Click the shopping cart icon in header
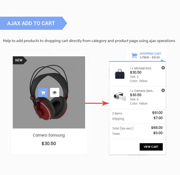The image size is (180, 175). (x=134, y=56)
